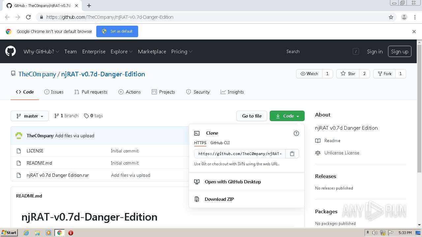Open the Marketplace page

[x=152, y=52]
